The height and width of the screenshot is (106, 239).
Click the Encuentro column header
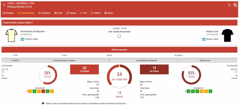click(178, 55)
